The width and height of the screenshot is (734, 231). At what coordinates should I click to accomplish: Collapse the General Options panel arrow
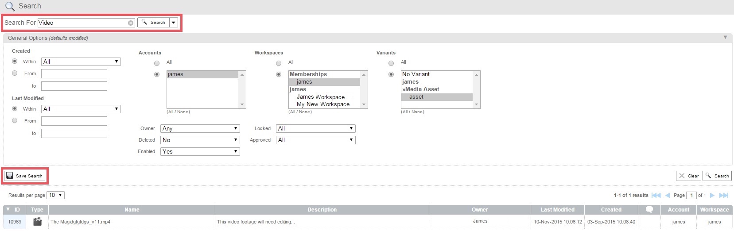[725, 38]
